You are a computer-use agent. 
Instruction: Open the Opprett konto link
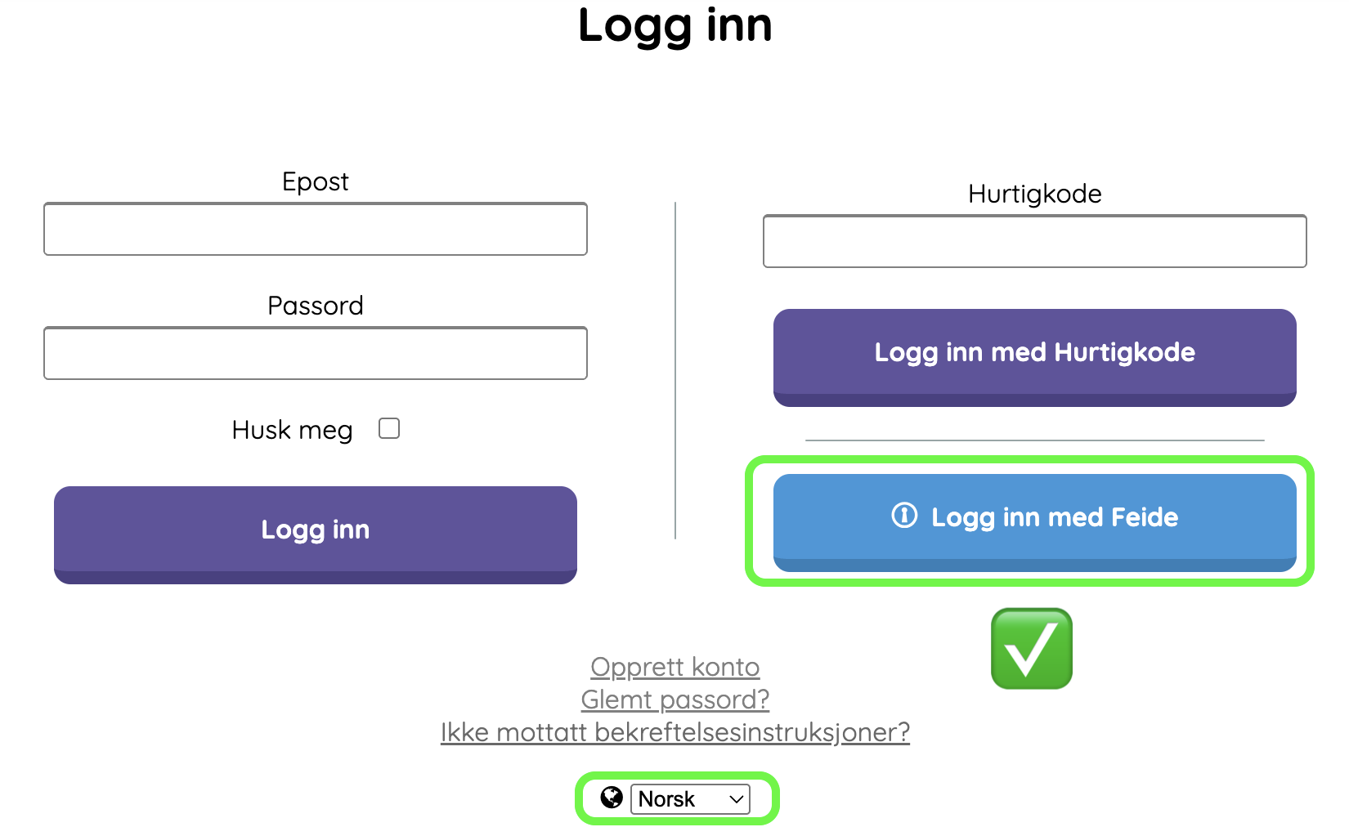tap(674, 668)
